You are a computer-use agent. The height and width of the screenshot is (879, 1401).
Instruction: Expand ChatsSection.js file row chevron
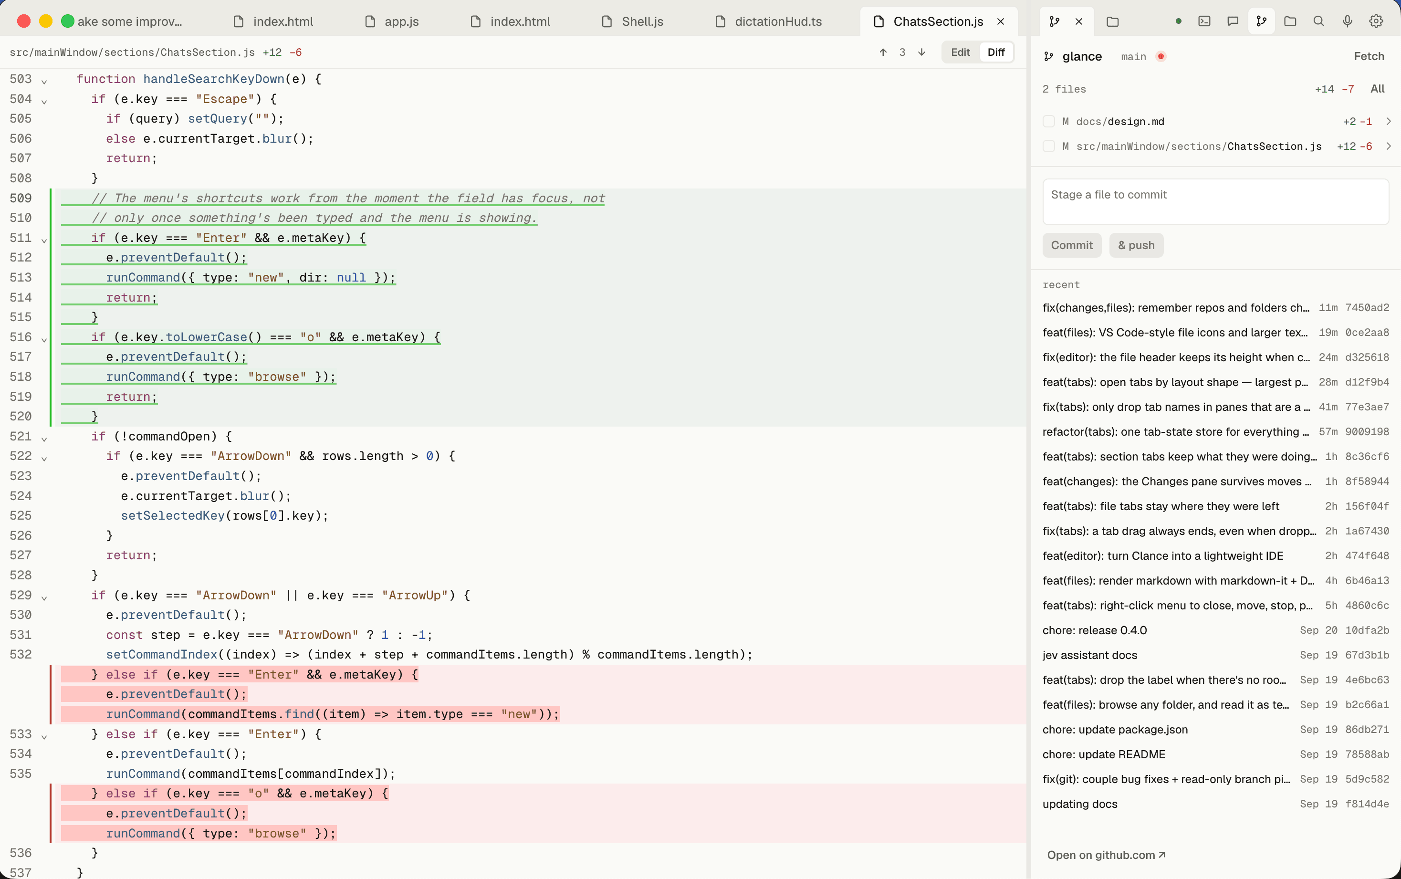pyautogui.click(x=1388, y=146)
